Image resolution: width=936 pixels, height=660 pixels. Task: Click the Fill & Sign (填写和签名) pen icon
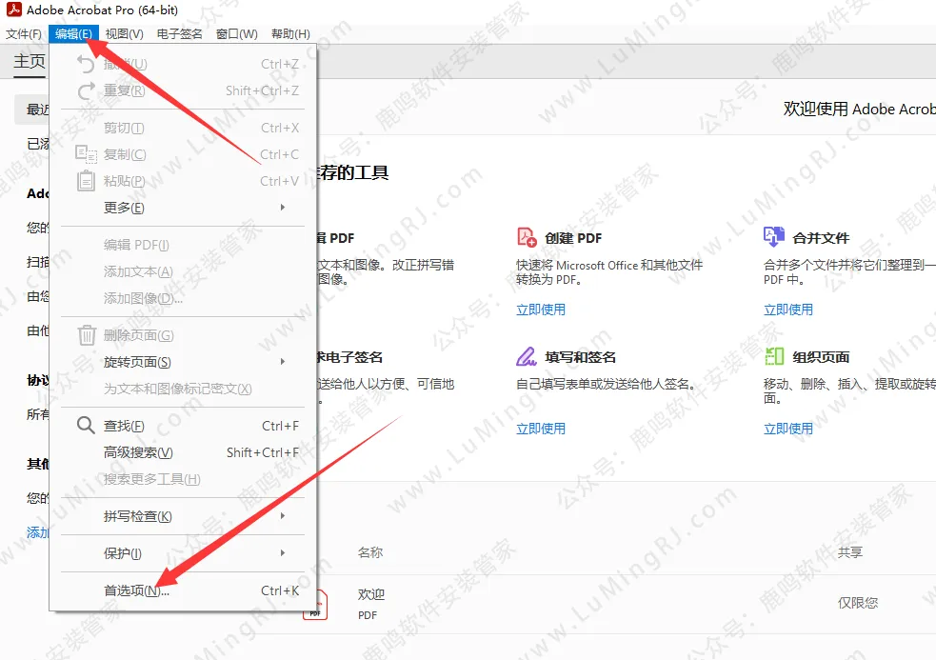pyautogui.click(x=527, y=356)
